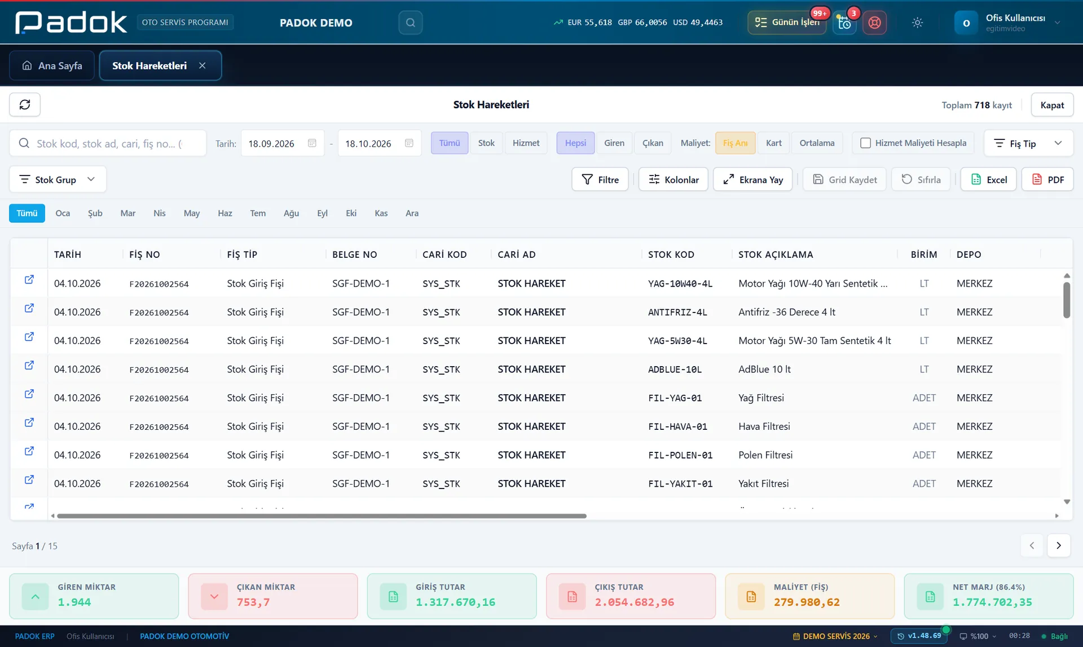The width and height of the screenshot is (1083, 647).
Task: Open record link icon for YAG-10W40-4L row
Action: (x=29, y=280)
